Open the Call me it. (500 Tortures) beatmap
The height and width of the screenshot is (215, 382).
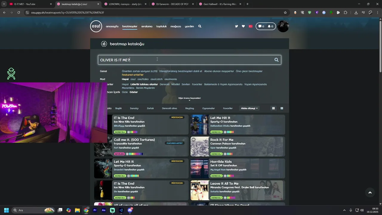pos(134,140)
